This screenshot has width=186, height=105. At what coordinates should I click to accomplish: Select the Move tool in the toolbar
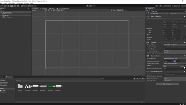[x=2, y=6]
